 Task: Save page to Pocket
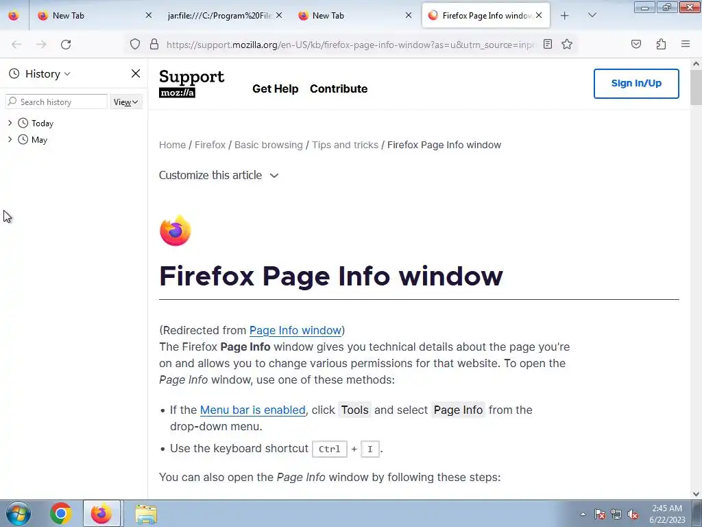[636, 44]
